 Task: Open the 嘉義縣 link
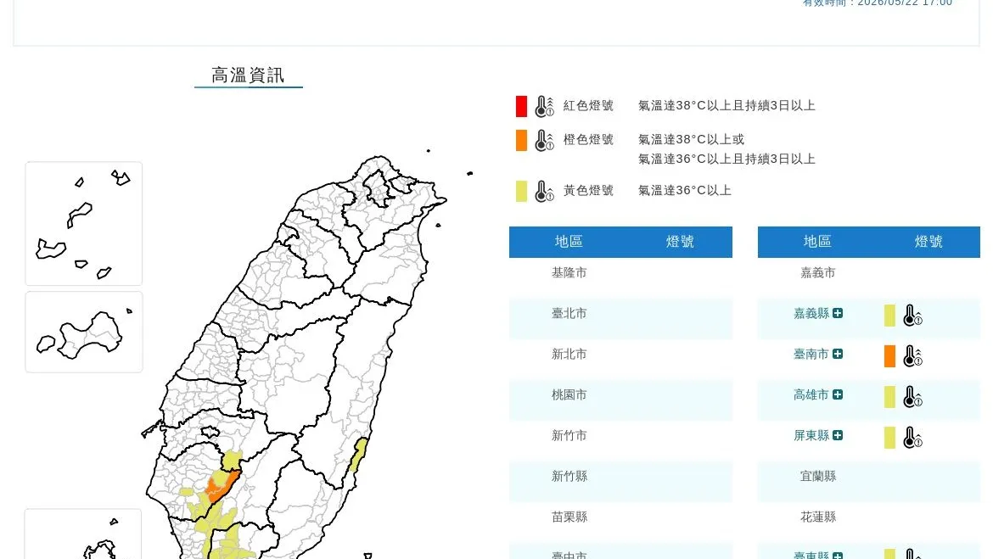tap(811, 313)
